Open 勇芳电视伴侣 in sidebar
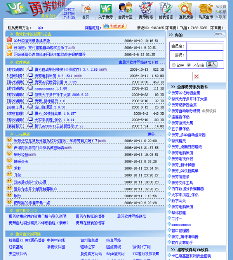 coord(182,159)
